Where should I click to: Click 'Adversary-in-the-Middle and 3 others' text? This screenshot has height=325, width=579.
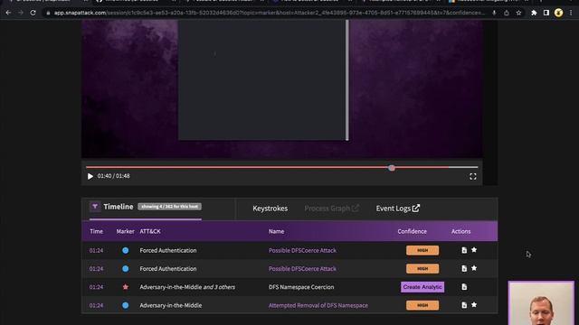pos(187,287)
